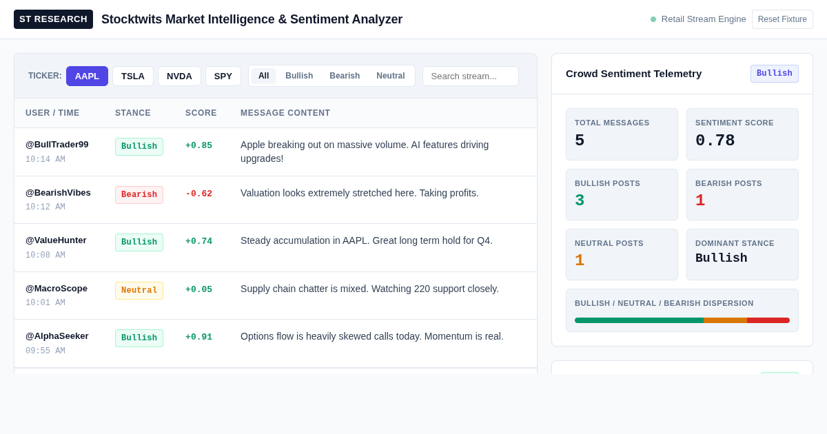The height and width of the screenshot is (434, 827).
Task: Click username @MacroScope
Action: pos(57,289)
